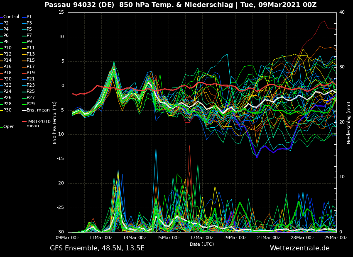This screenshot has height=257, width=353.
Task: Click the '-15' temperature axis tick
Action: [60, 159]
